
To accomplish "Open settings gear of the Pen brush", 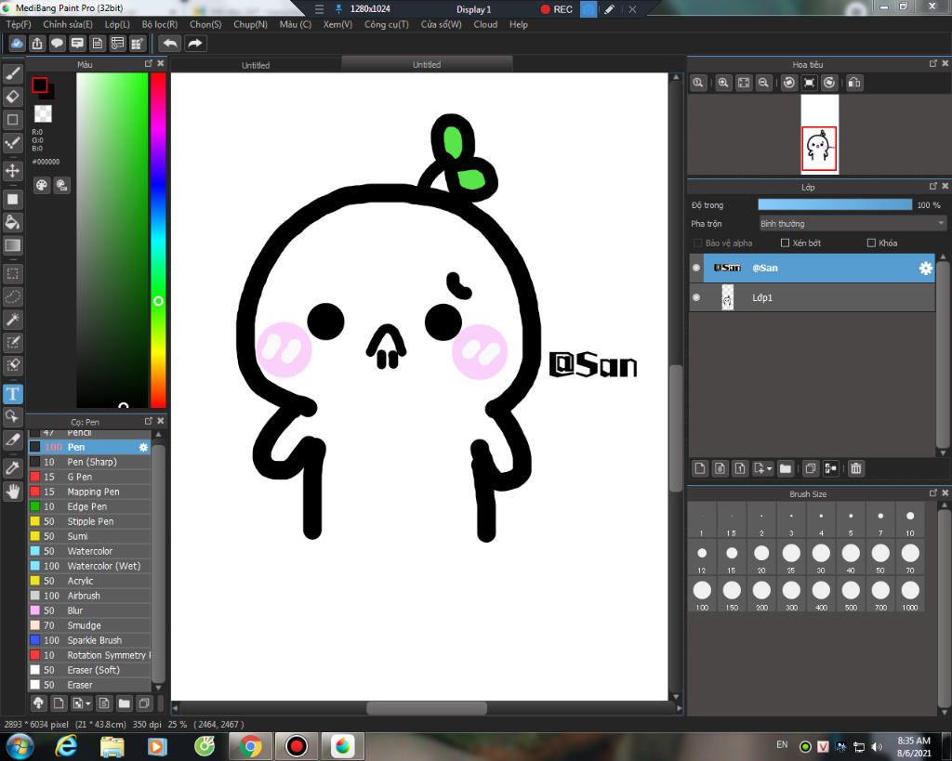I will click(x=143, y=447).
